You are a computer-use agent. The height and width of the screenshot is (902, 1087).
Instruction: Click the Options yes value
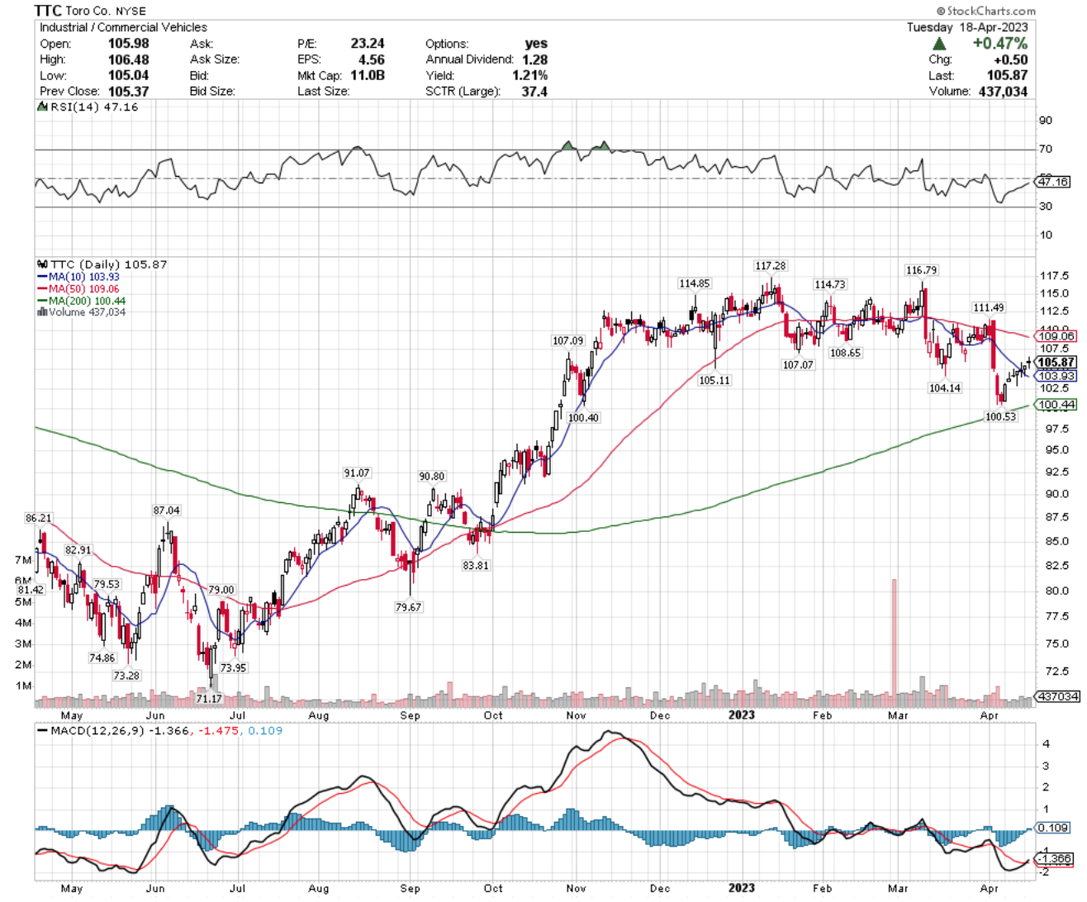(x=536, y=44)
